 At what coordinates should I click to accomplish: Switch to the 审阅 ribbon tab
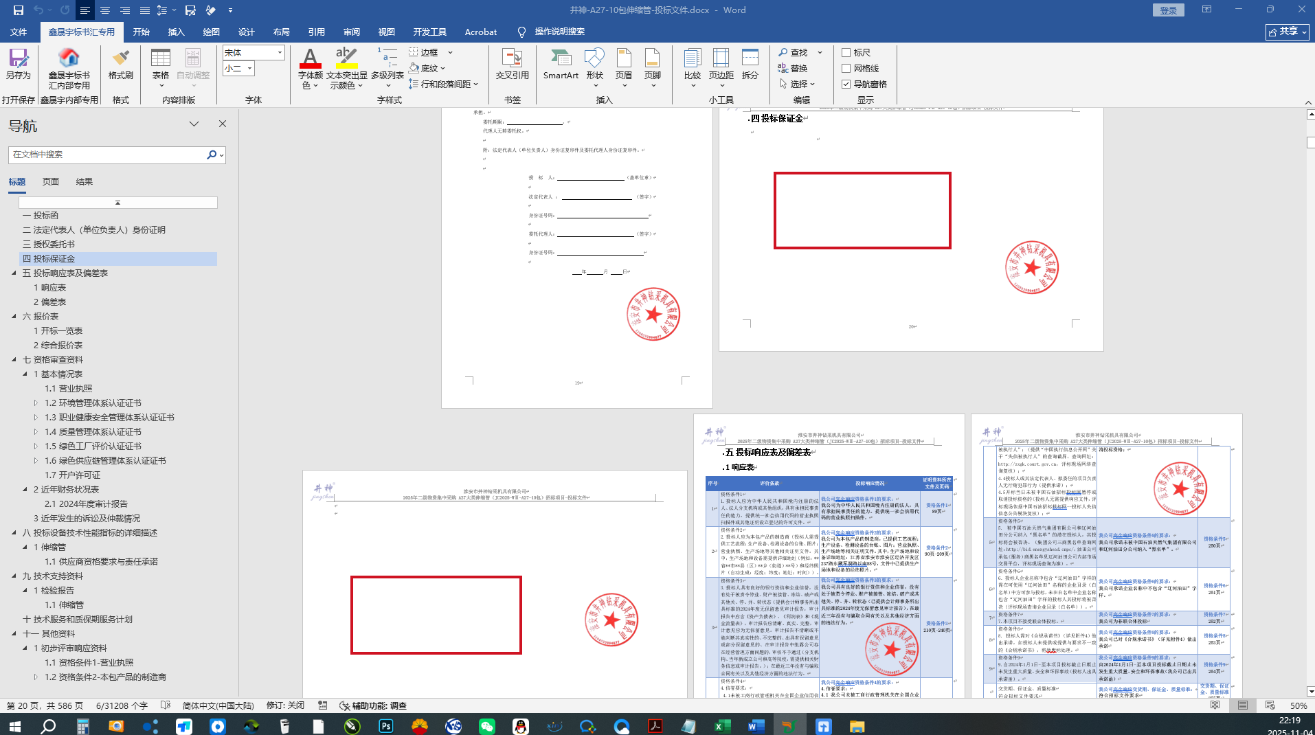click(x=352, y=32)
